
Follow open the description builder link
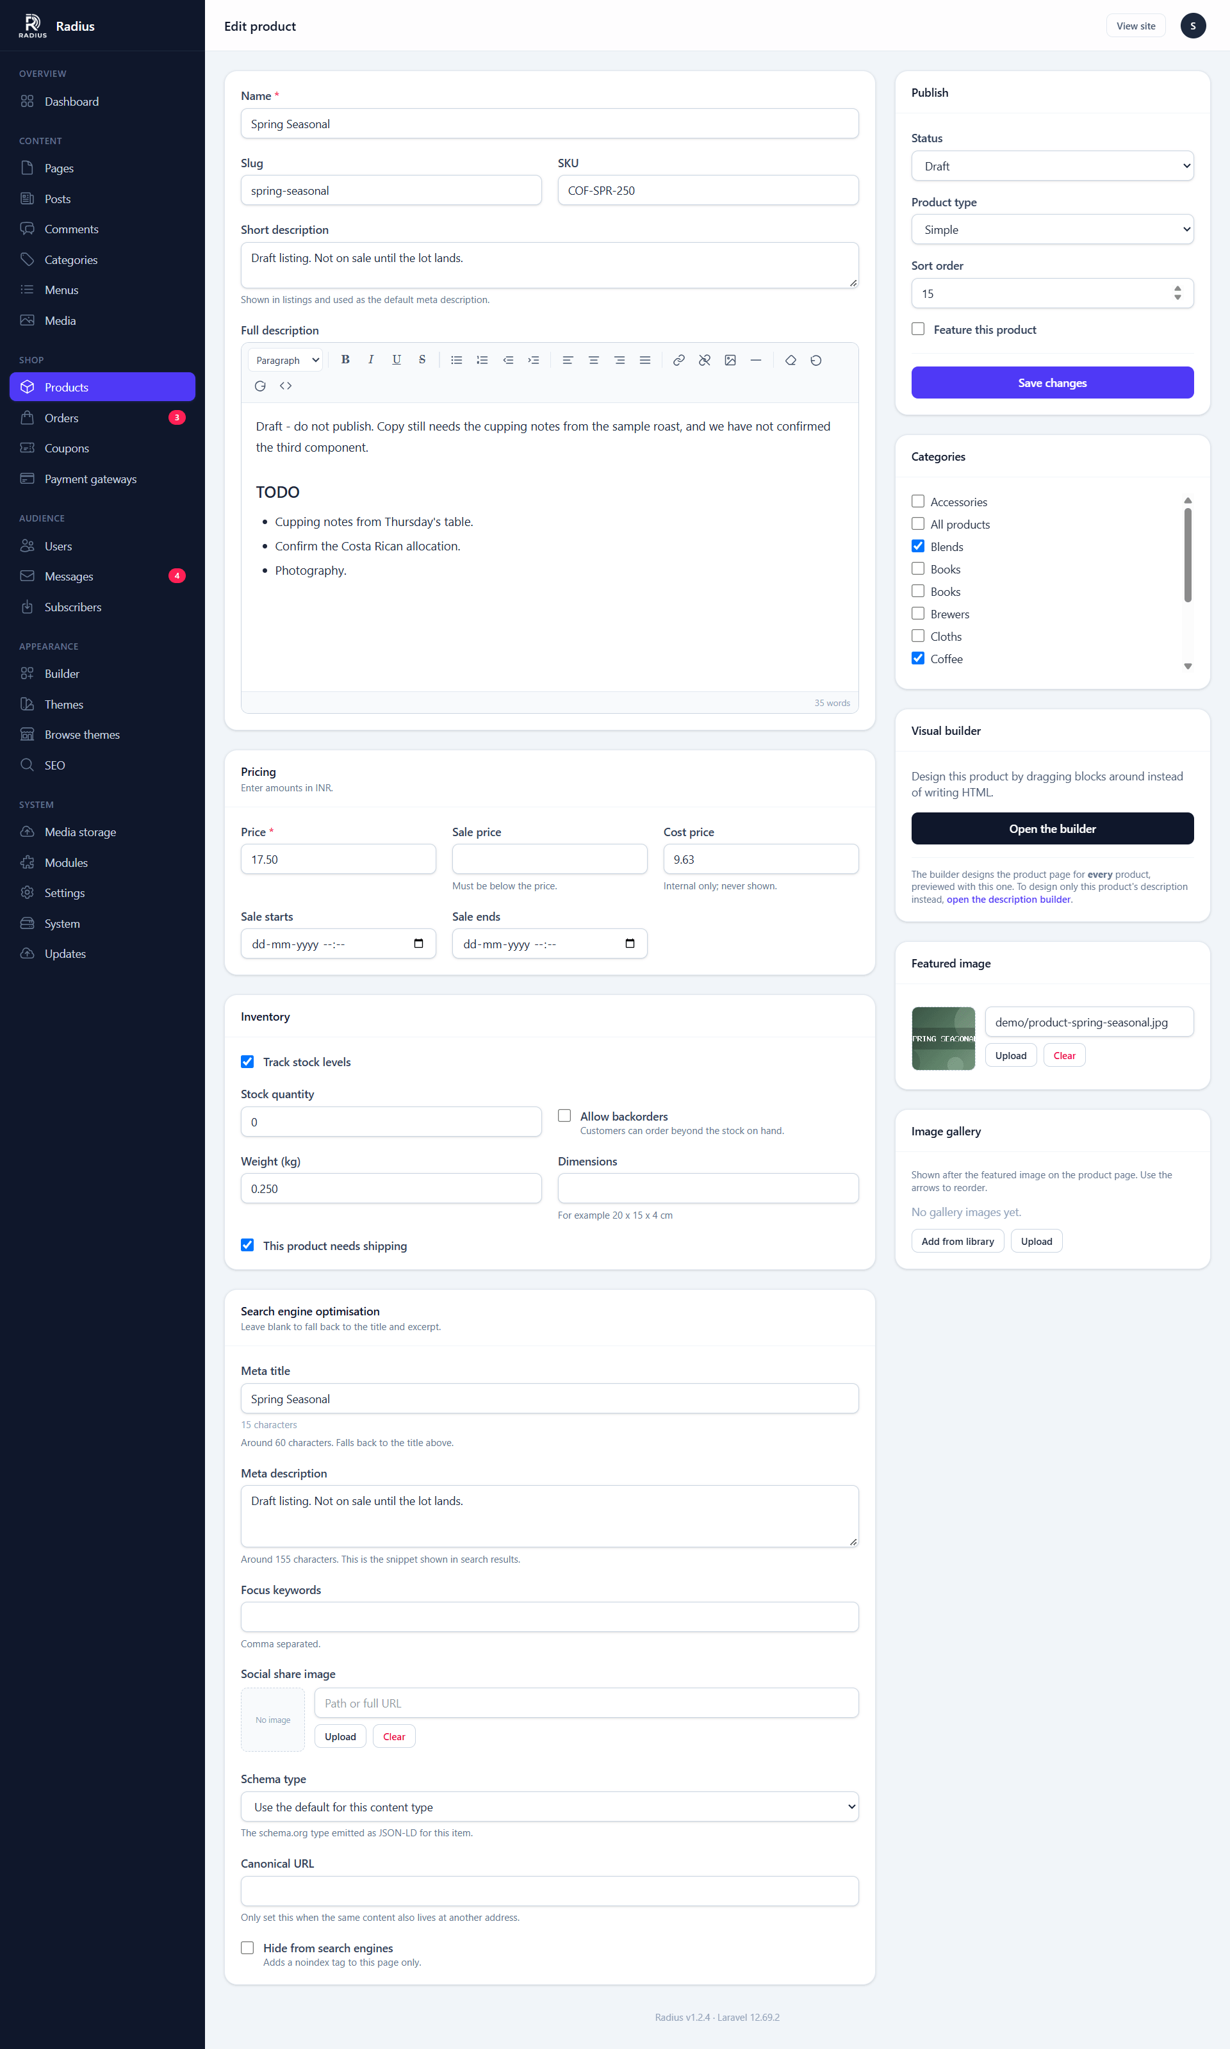1009,900
